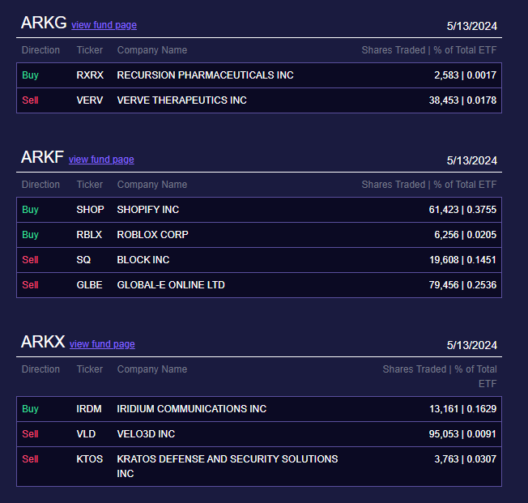Screen dimensions: 528x503
Task: Select the RXRX ticker cell
Action: pos(90,75)
